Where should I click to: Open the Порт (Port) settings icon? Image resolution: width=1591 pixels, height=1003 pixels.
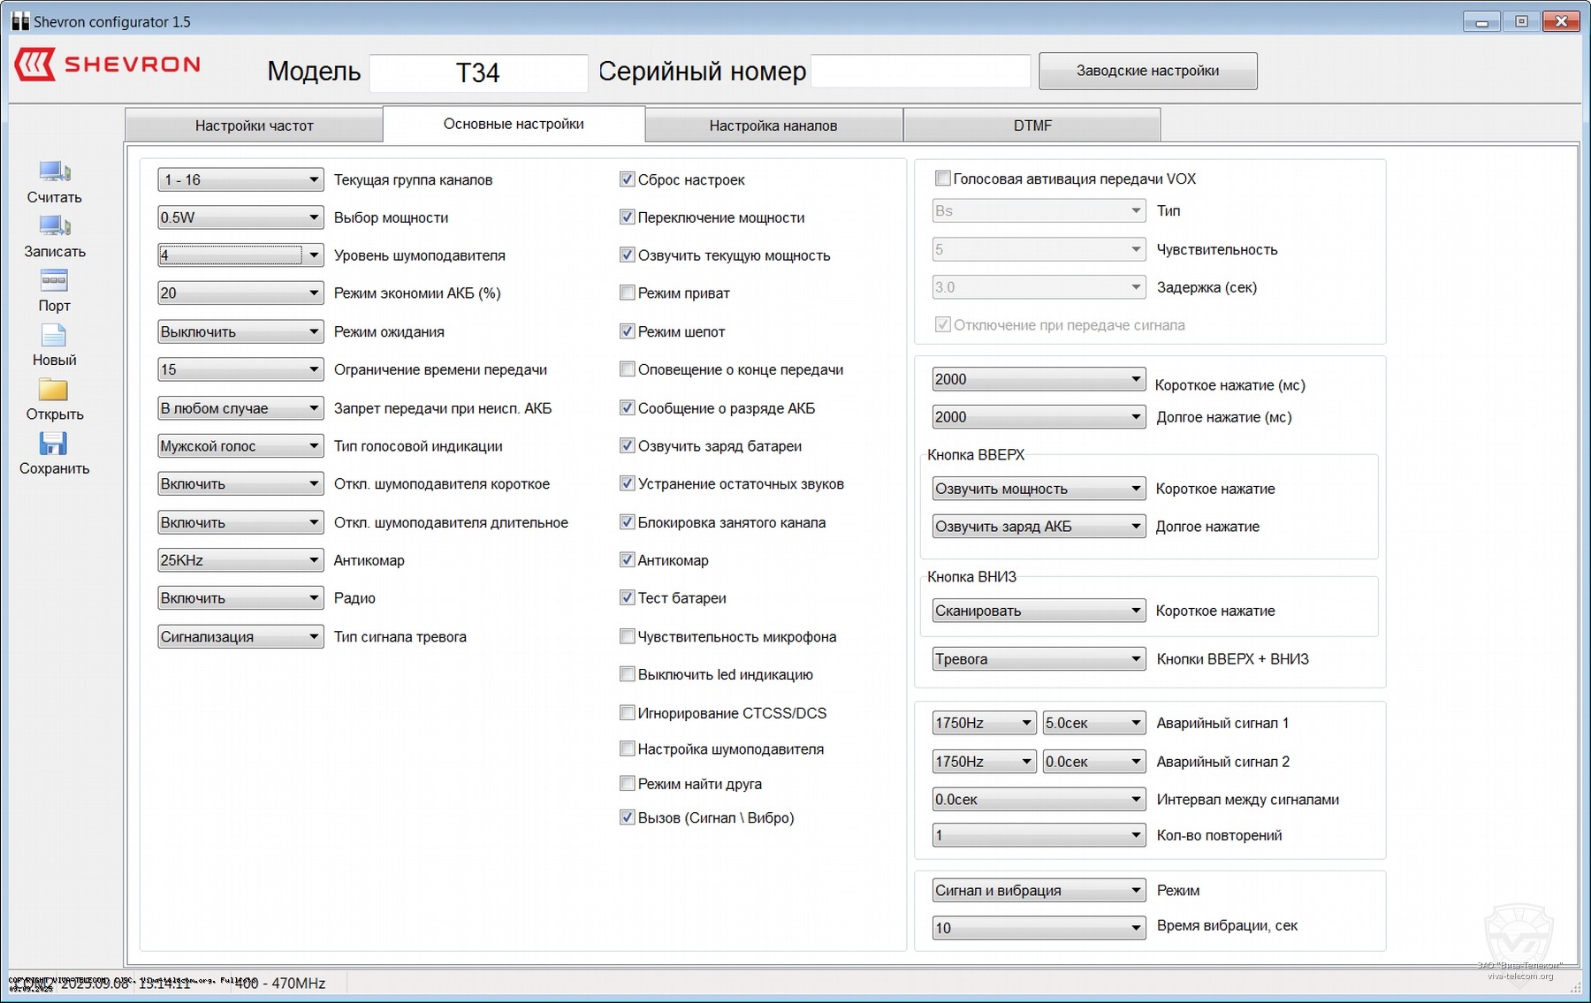coord(54,281)
